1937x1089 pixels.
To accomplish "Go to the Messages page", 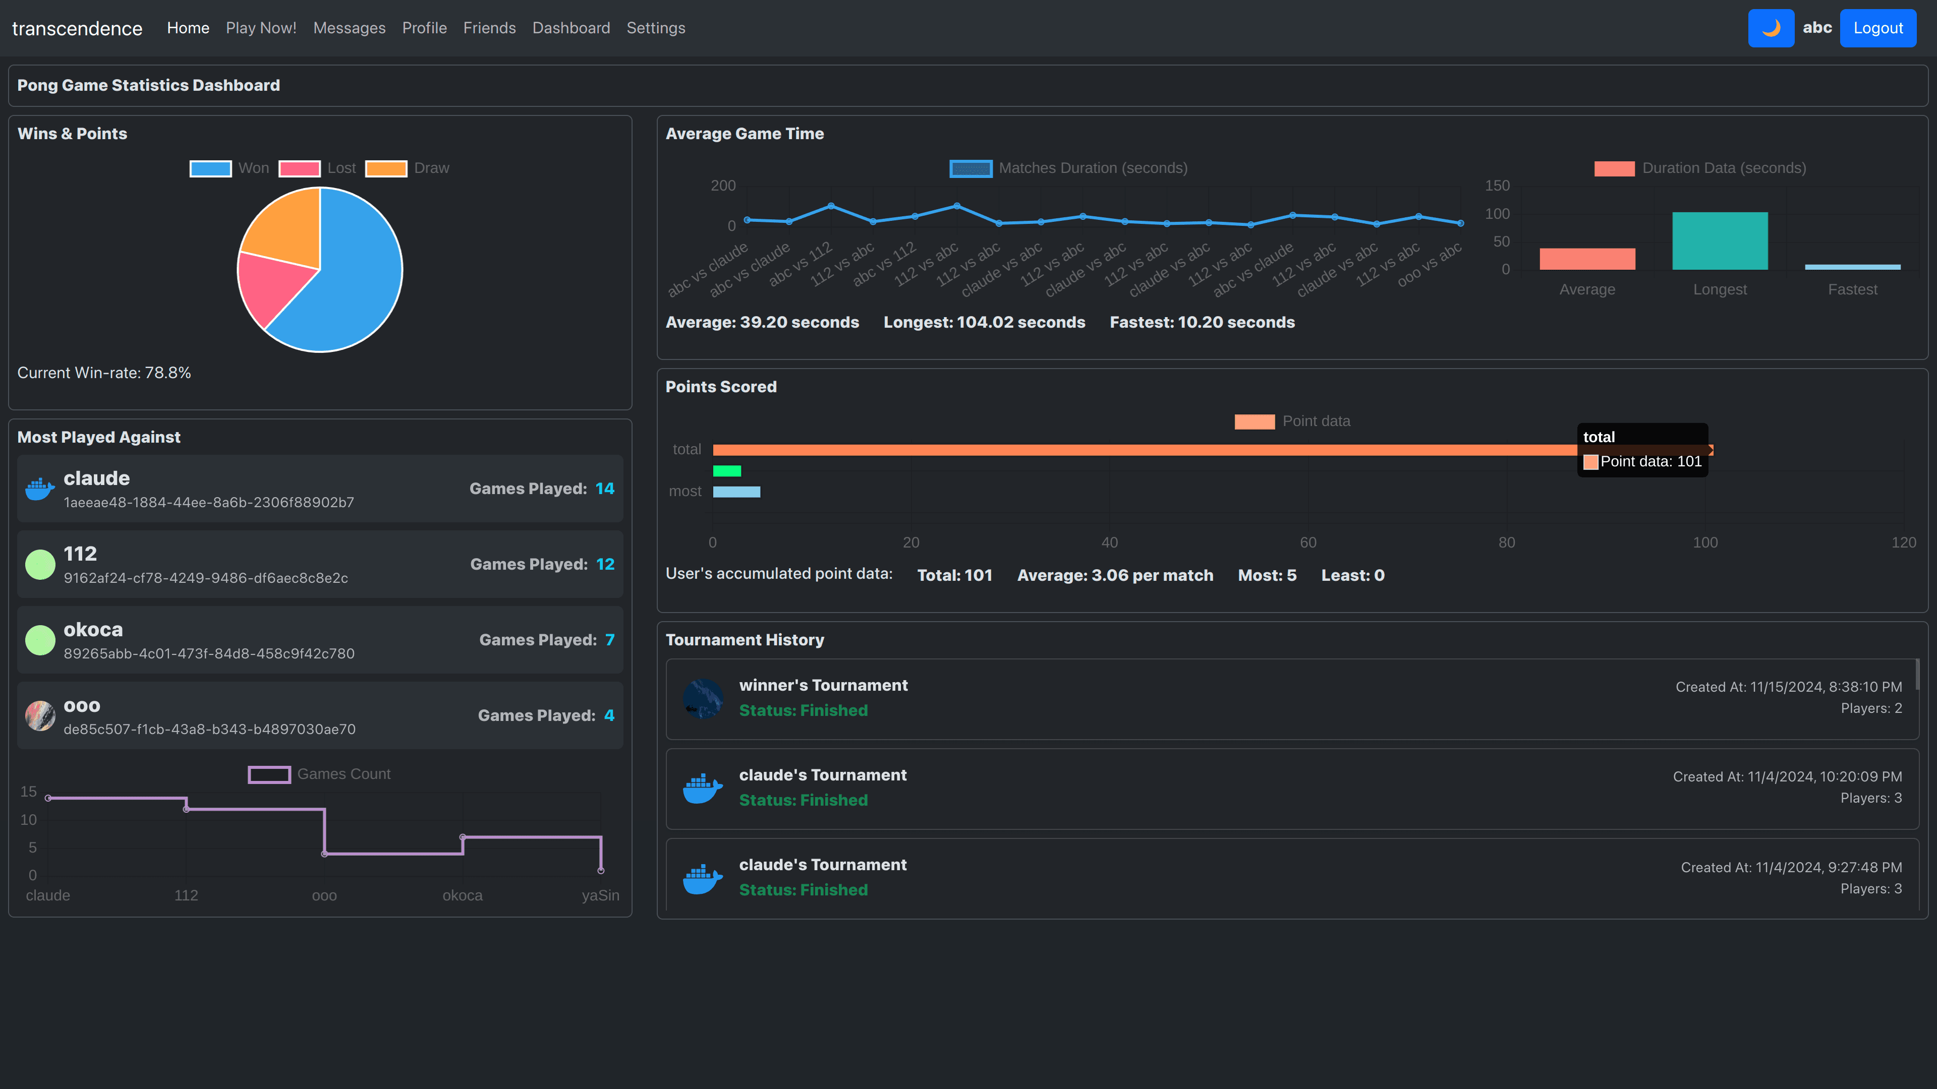I will click(x=349, y=28).
